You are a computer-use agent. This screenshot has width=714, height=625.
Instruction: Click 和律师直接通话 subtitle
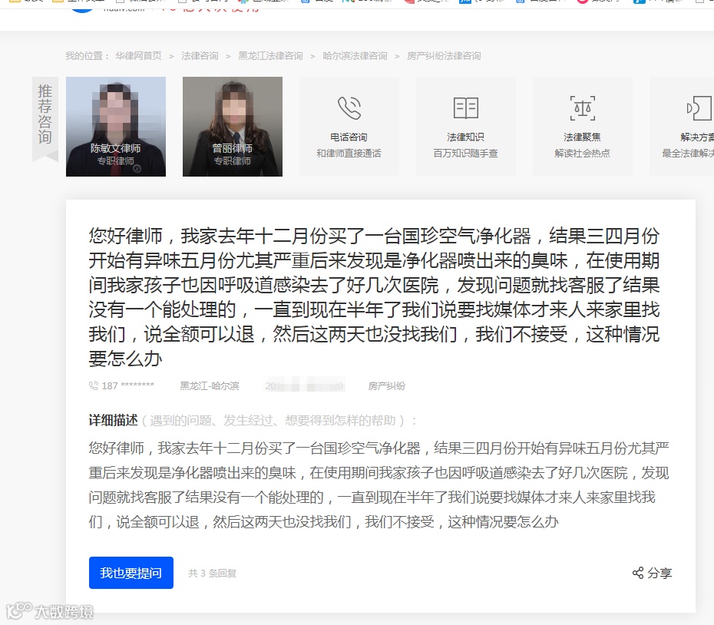349,153
